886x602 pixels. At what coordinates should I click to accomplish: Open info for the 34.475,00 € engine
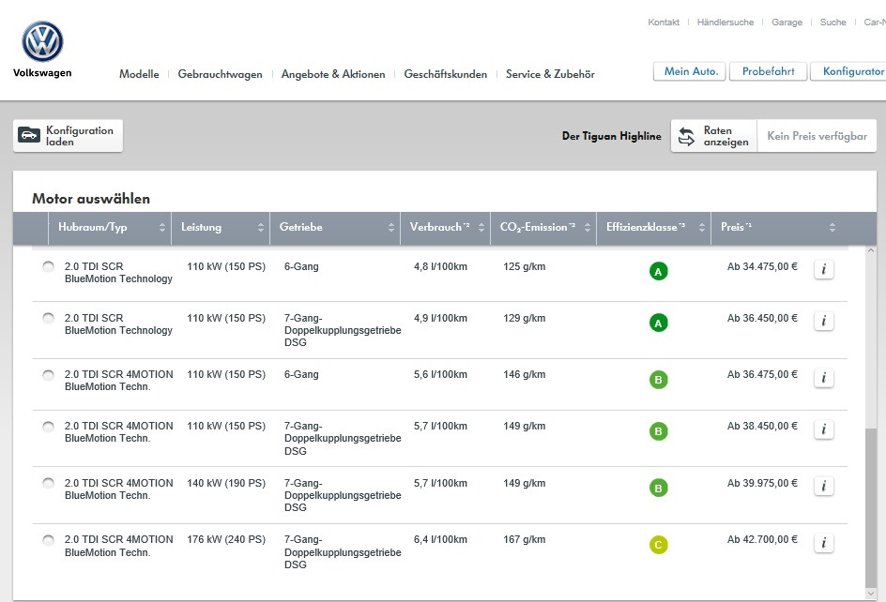[823, 270]
